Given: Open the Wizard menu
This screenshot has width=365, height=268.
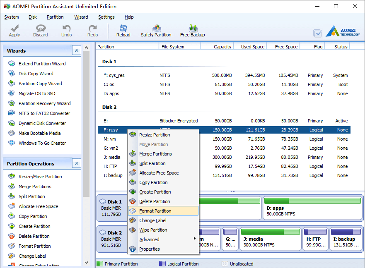Looking at the screenshot, I should pyautogui.click(x=81, y=17).
